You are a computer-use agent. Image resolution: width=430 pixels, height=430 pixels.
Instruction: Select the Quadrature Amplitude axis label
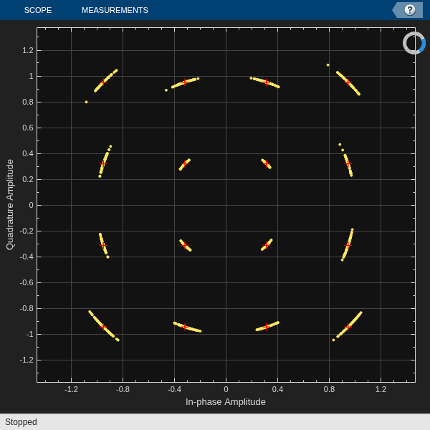(10, 204)
